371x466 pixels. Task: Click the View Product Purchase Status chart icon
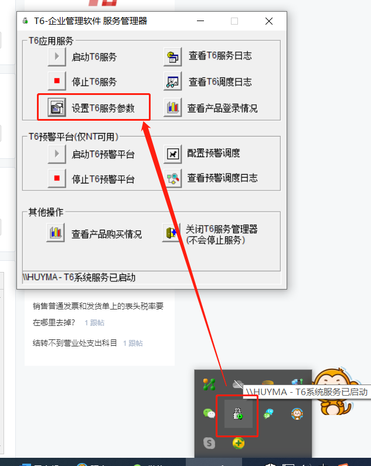coord(56,232)
